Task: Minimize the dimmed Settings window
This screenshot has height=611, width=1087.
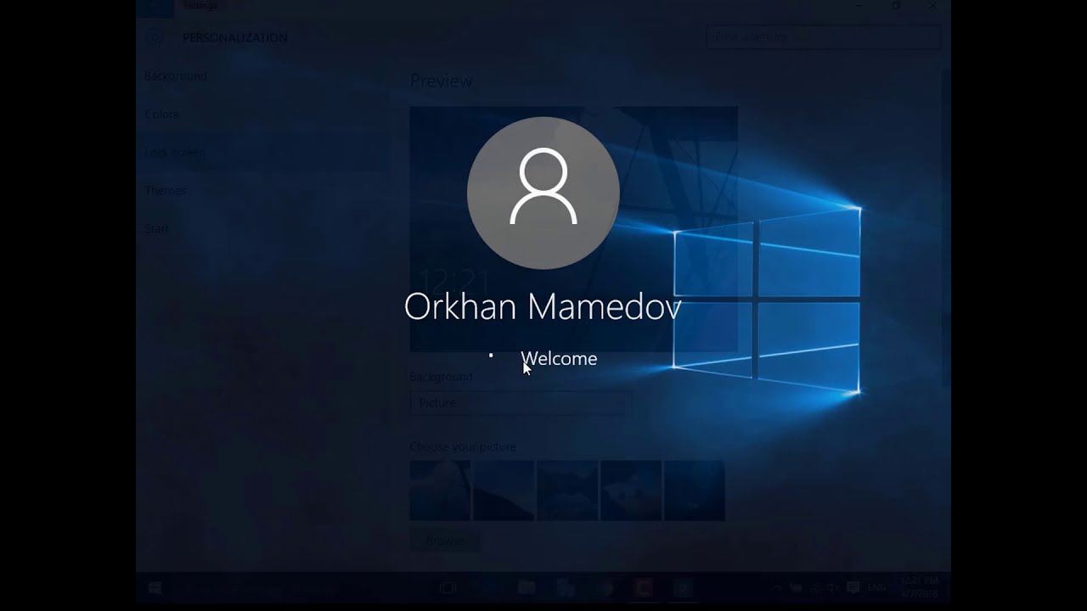Action: pyautogui.click(x=859, y=6)
